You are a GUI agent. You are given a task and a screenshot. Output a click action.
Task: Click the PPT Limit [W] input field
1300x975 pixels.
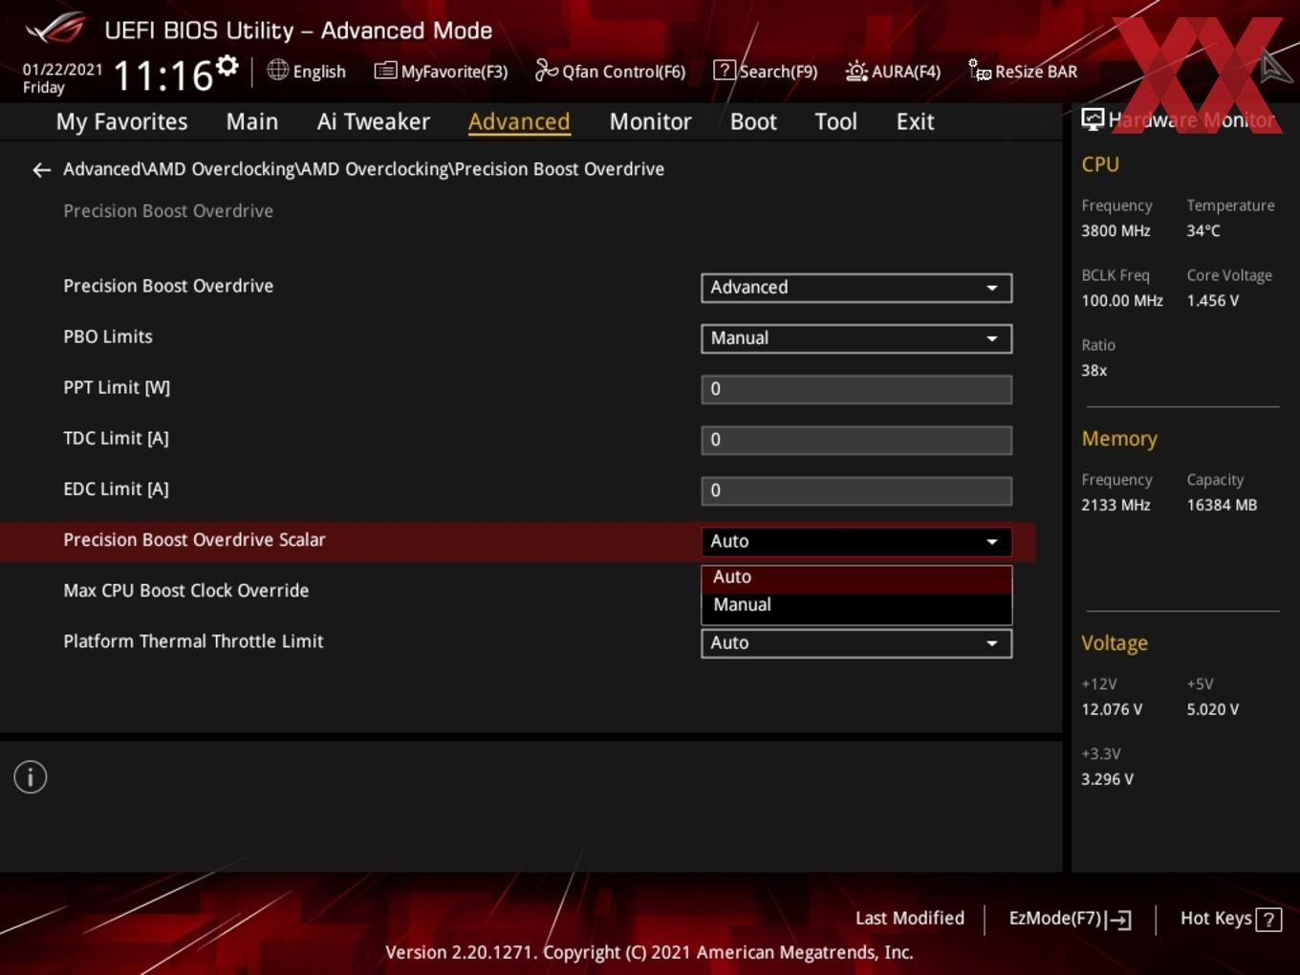tap(856, 389)
